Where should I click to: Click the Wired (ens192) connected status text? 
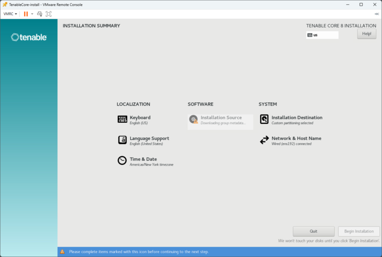pos(291,144)
